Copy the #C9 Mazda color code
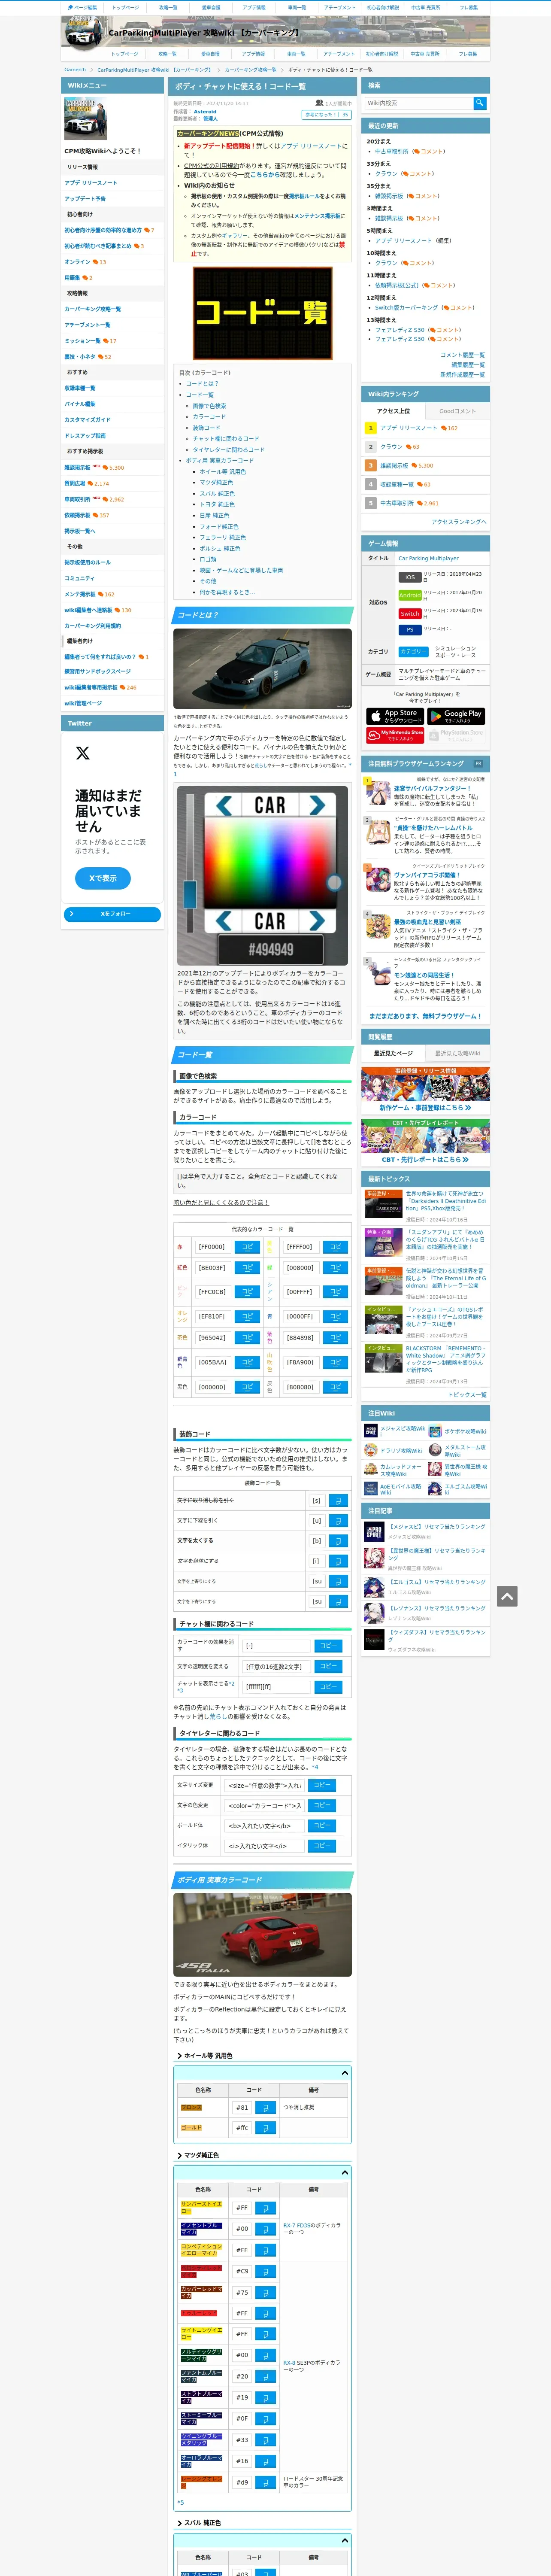Image resolution: width=551 pixels, height=2576 pixels. (x=265, y=2271)
